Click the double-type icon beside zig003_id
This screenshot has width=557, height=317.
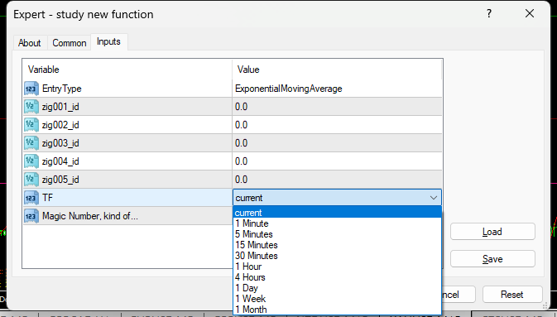(31, 143)
